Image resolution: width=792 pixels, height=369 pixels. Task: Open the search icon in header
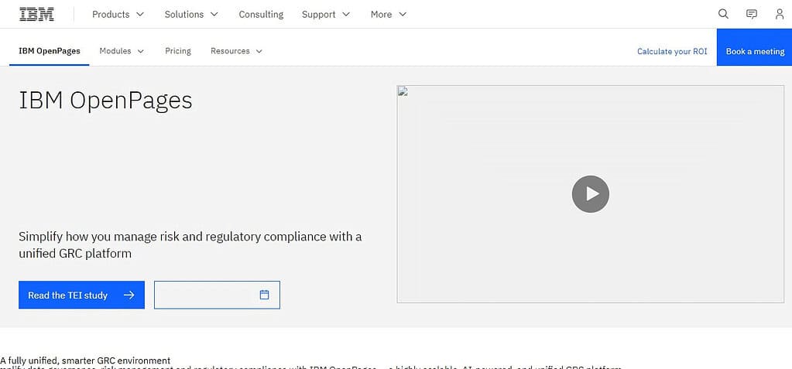pyautogui.click(x=723, y=14)
